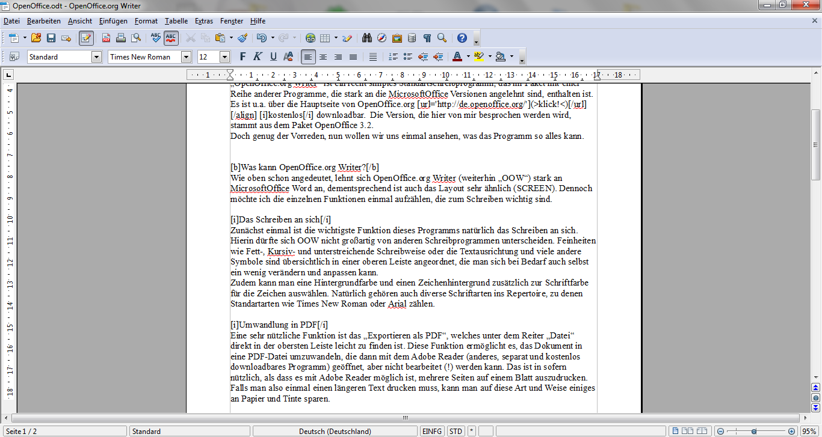
Task: Toggle the bullet list
Action: click(x=408, y=57)
